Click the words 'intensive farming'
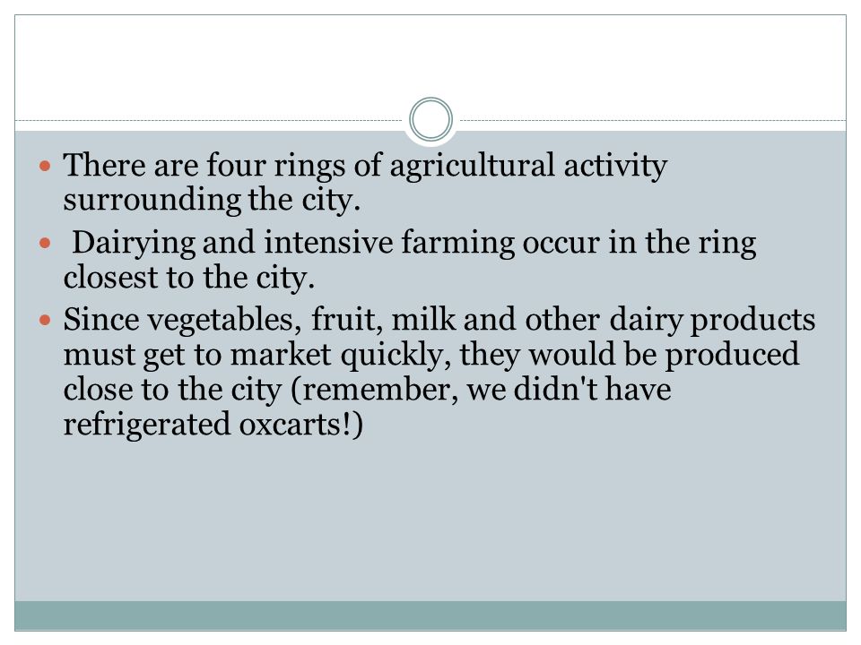The width and height of the screenshot is (861, 645). click(389, 243)
